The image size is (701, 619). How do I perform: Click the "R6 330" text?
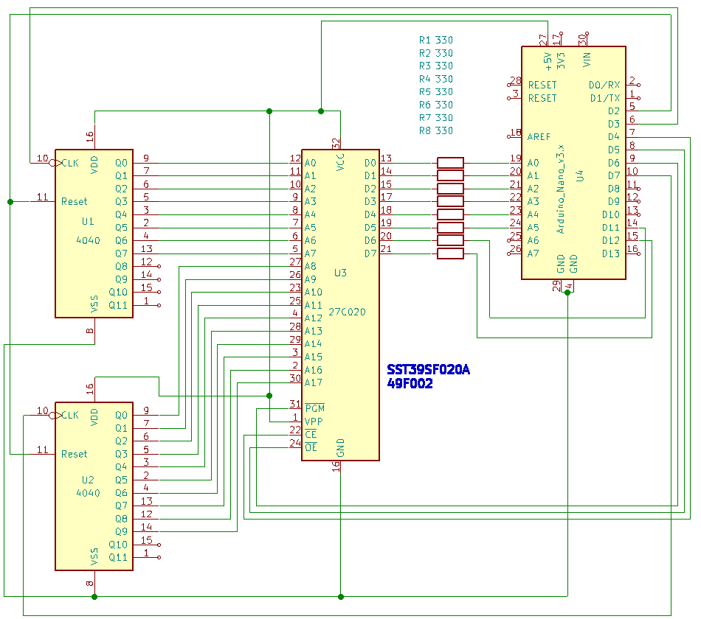436,105
